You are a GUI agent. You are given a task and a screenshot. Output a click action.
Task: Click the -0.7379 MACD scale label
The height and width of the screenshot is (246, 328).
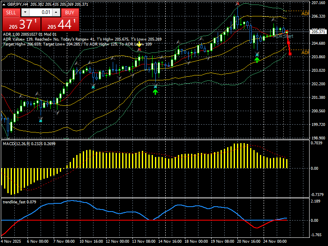pyautogui.click(x=317, y=194)
